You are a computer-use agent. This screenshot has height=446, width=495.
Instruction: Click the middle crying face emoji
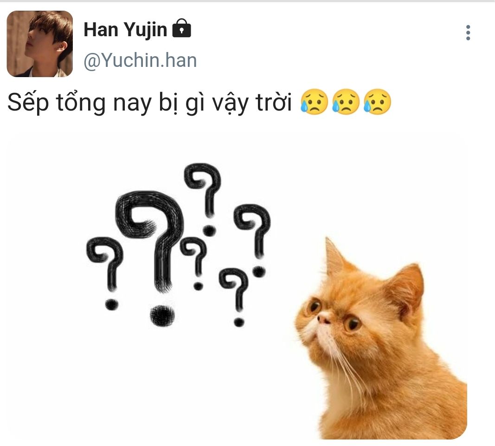346,101
